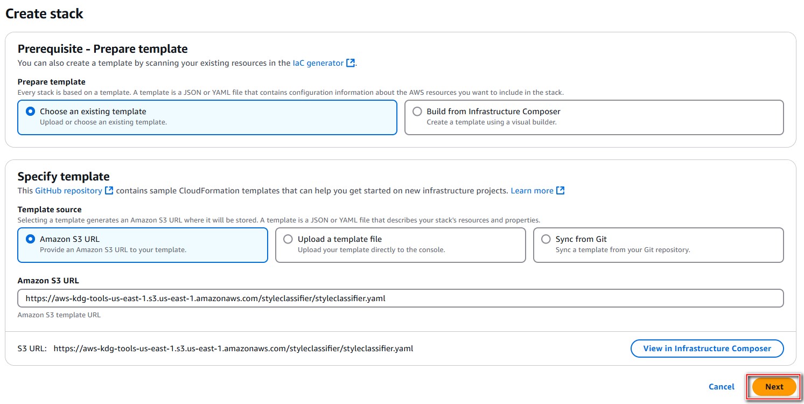Select Sync from Git option
Viewport: 804px width, 404px height.
658,245
